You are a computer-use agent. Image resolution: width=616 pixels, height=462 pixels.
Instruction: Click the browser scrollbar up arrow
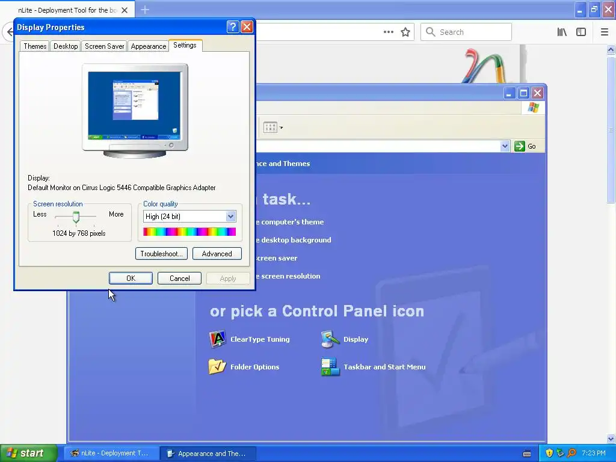pos(611,49)
